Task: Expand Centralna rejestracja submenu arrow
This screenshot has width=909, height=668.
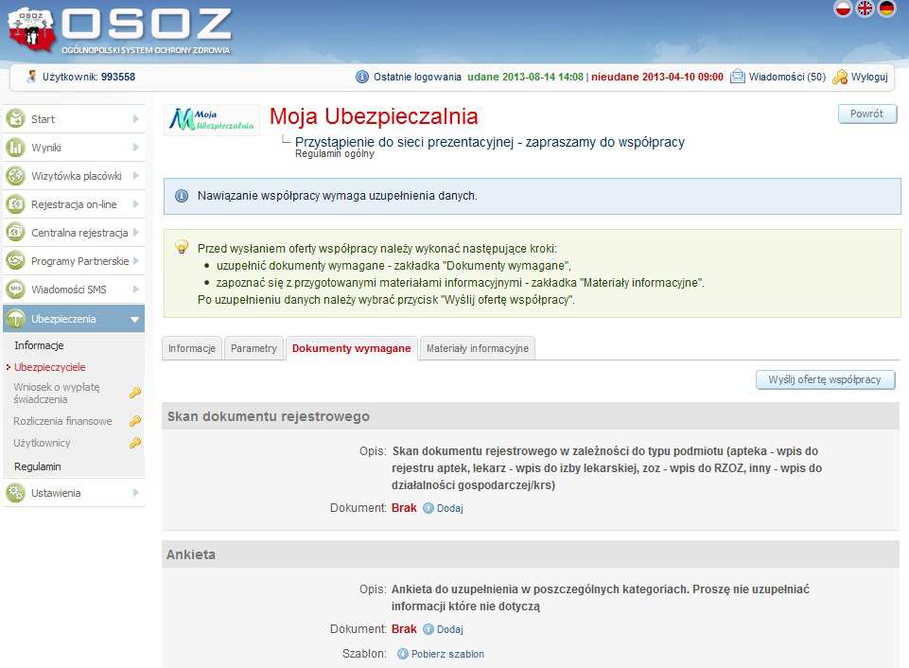Action: coord(135,233)
